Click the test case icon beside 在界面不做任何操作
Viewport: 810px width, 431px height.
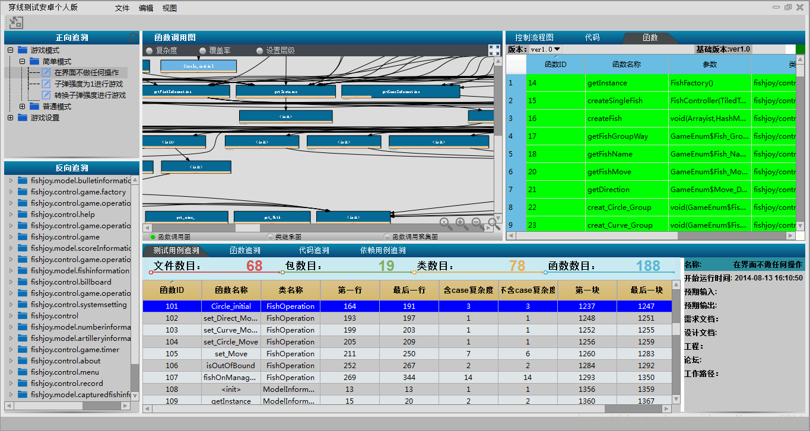tap(46, 73)
